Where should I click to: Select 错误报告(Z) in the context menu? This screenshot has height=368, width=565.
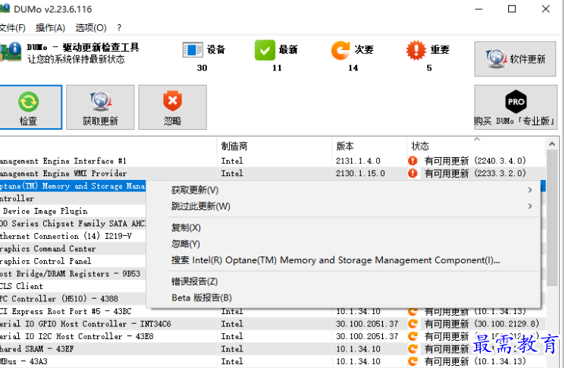(x=195, y=282)
